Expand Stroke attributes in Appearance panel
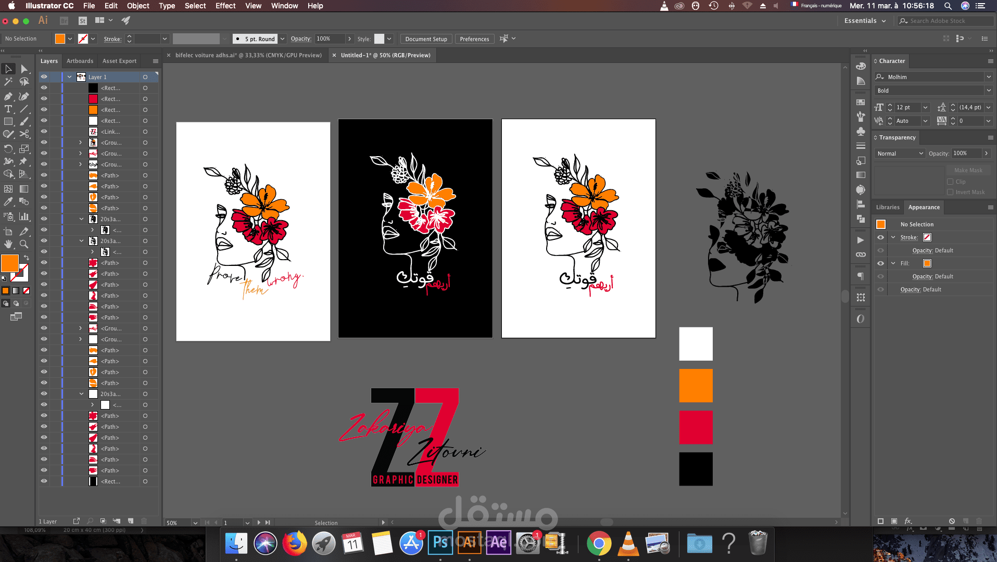Image resolution: width=997 pixels, height=562 pixels. click(893, 237)
